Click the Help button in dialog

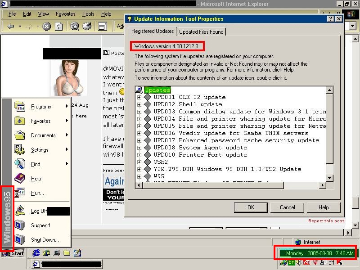click(x=324, y=207)
